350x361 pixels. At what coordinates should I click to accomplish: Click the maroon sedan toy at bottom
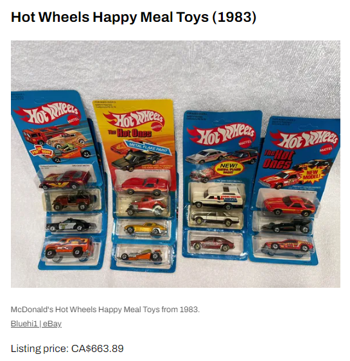[213, 243]
